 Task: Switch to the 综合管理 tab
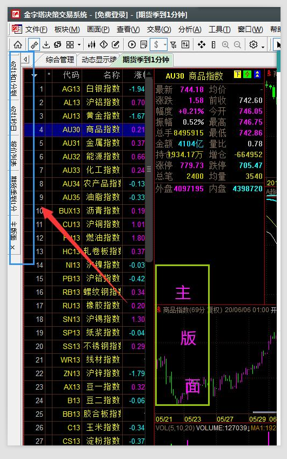point(60,60)
